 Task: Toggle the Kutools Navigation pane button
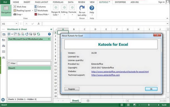pyautogui.click(x=6, y=10)
